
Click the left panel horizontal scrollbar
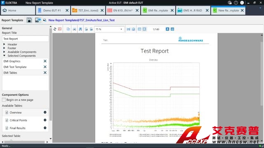(x=25, y=142)
